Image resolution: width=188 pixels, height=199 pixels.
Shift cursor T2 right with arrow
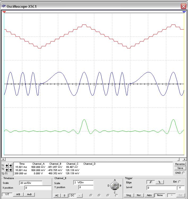[11, 170]
